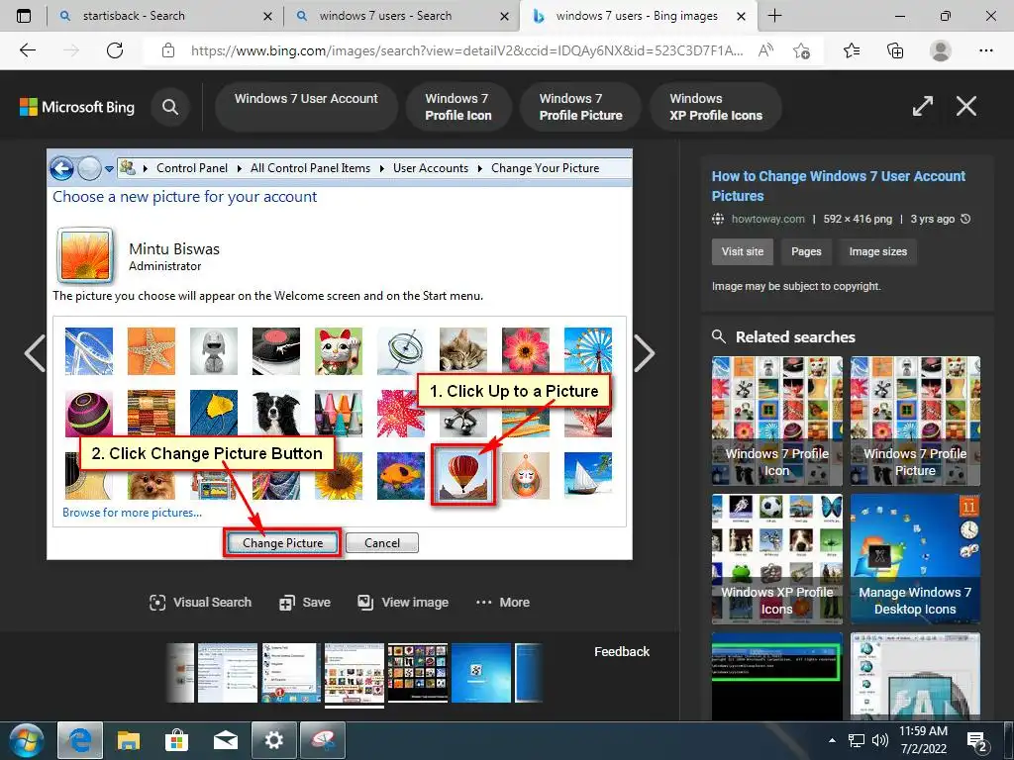
Task: Open Edge Settings and more menu
Action: 985,50
